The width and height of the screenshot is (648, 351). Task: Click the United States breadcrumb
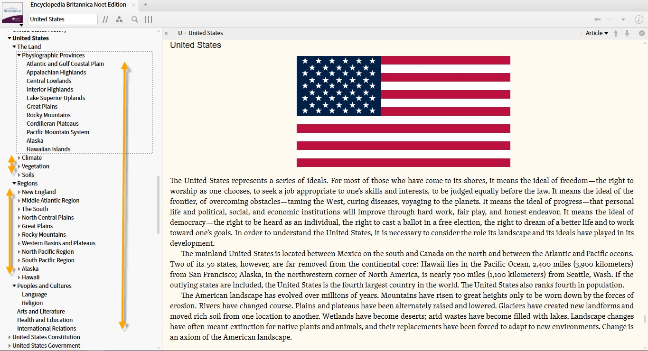[x=206, y=33]
